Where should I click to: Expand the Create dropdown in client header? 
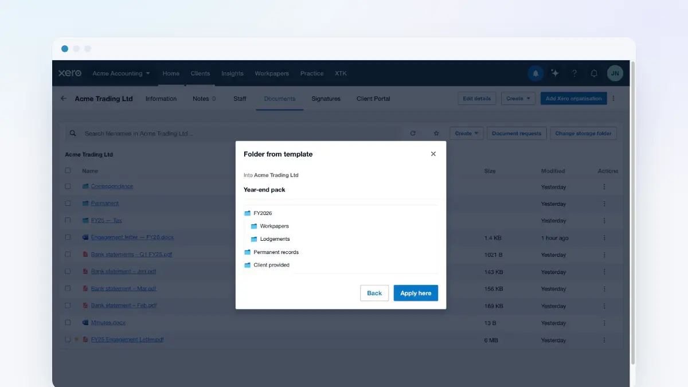(x=518, y=99)
